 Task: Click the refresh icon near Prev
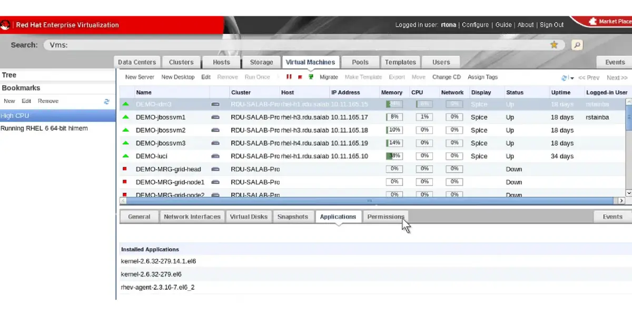point(565,77)
